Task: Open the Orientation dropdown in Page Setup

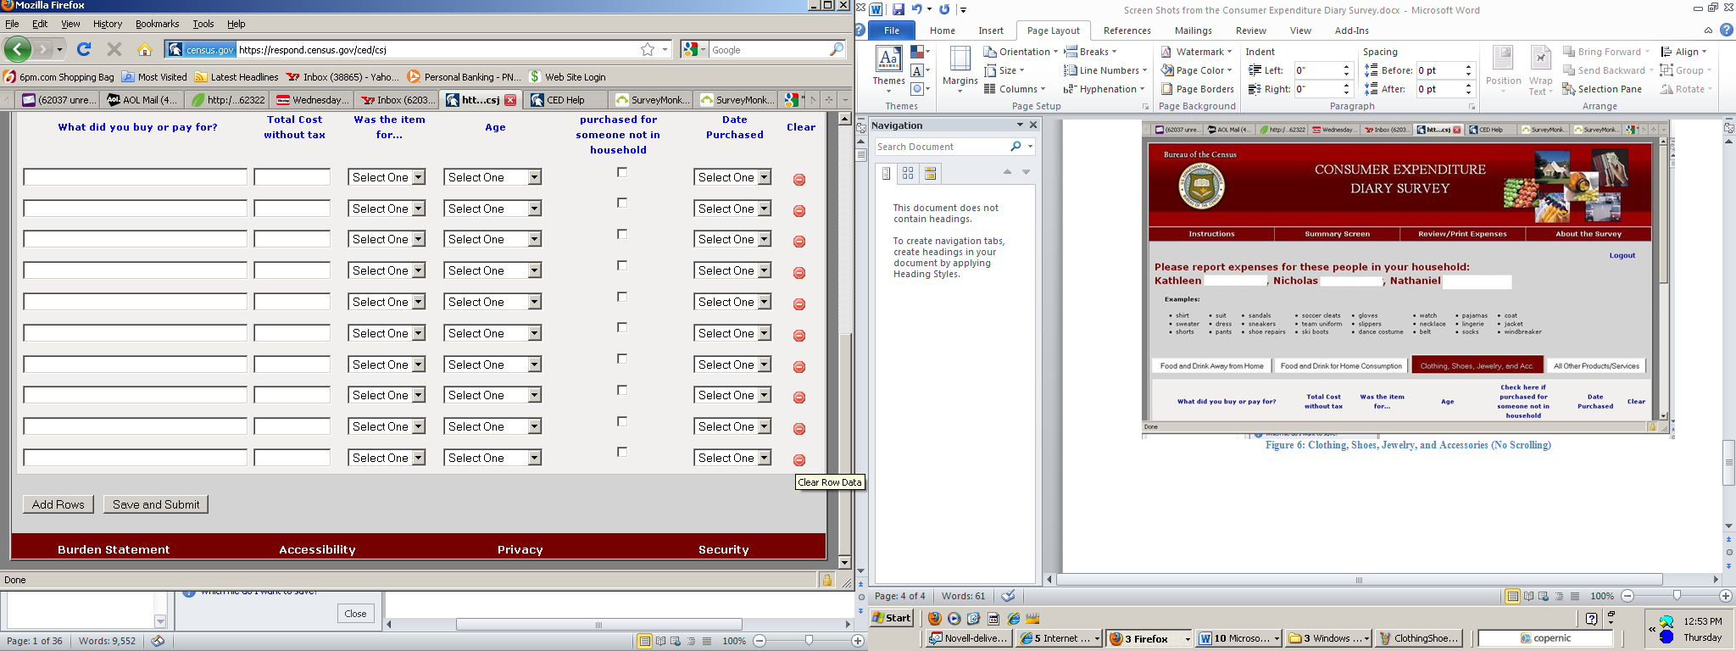Action: click(1021, 52)
